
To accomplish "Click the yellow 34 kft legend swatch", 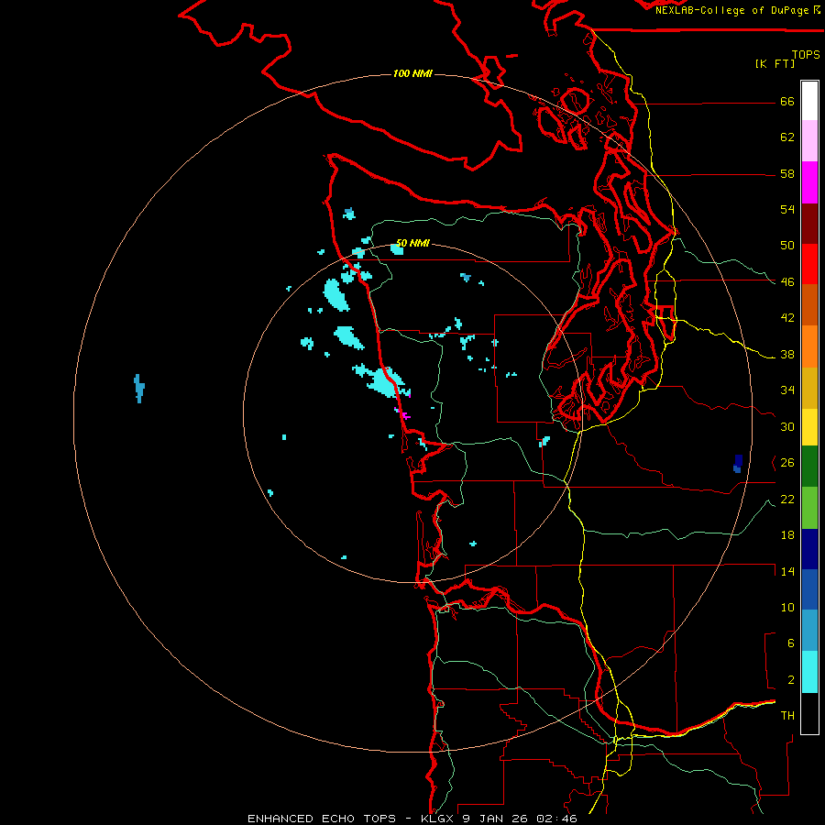I will pos(809,427).
